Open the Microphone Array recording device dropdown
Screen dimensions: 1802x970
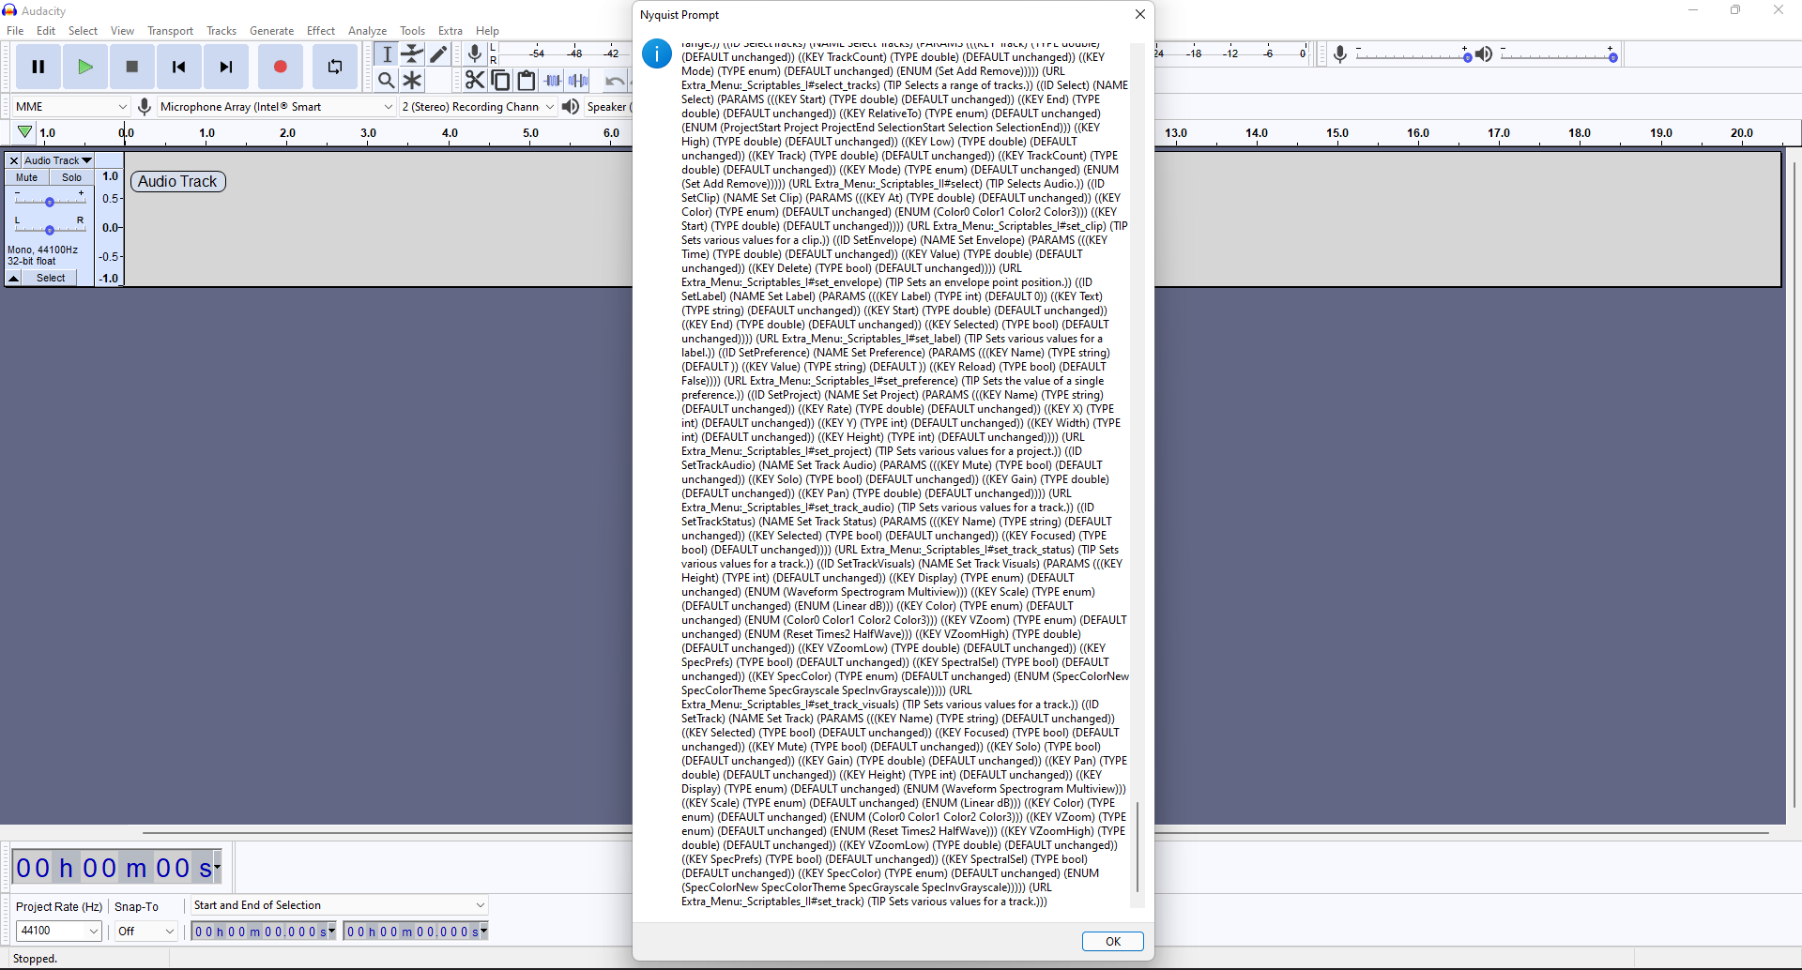(x=276, y=106)
